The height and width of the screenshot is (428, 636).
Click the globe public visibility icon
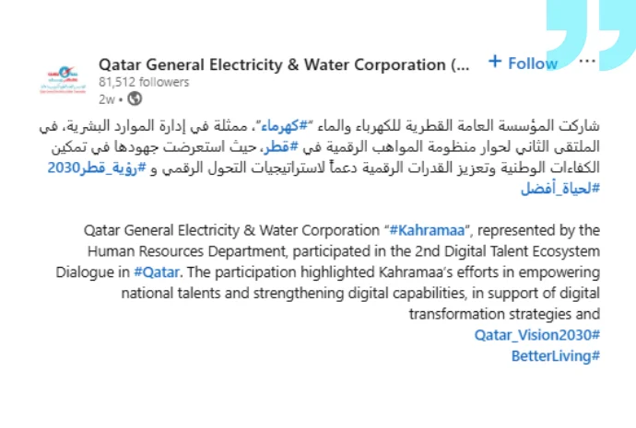click(x=135, y=98)
